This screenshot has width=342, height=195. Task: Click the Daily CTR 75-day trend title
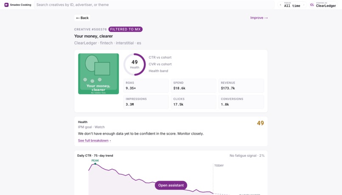(x=95, y=155)
